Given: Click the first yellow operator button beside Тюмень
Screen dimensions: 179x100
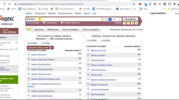Looking at the screenshot, I should point(124,23).
